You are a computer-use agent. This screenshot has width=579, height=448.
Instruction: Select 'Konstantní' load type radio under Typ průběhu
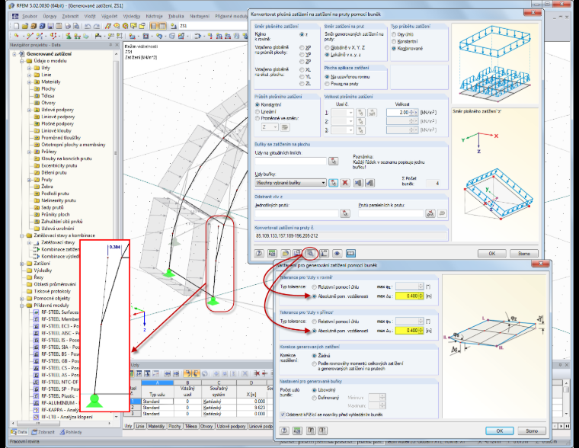pyautogui.click(x=394, y=41)
